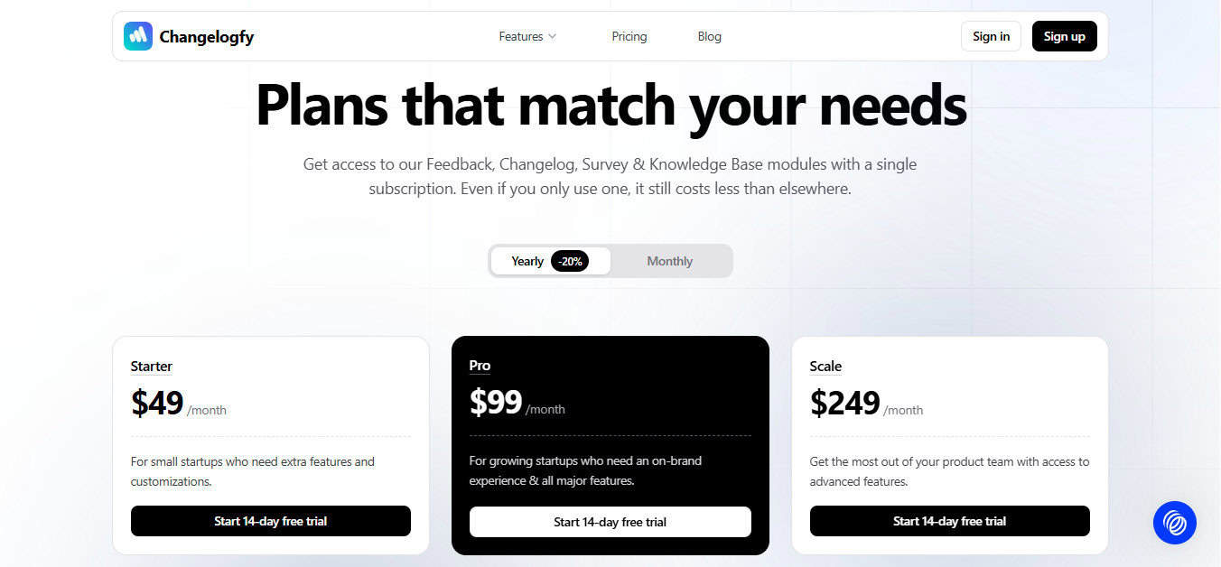This screenshot has width=1221, height=567.
Task: Start the Pro plan free trial
Action: click(610, 522)
